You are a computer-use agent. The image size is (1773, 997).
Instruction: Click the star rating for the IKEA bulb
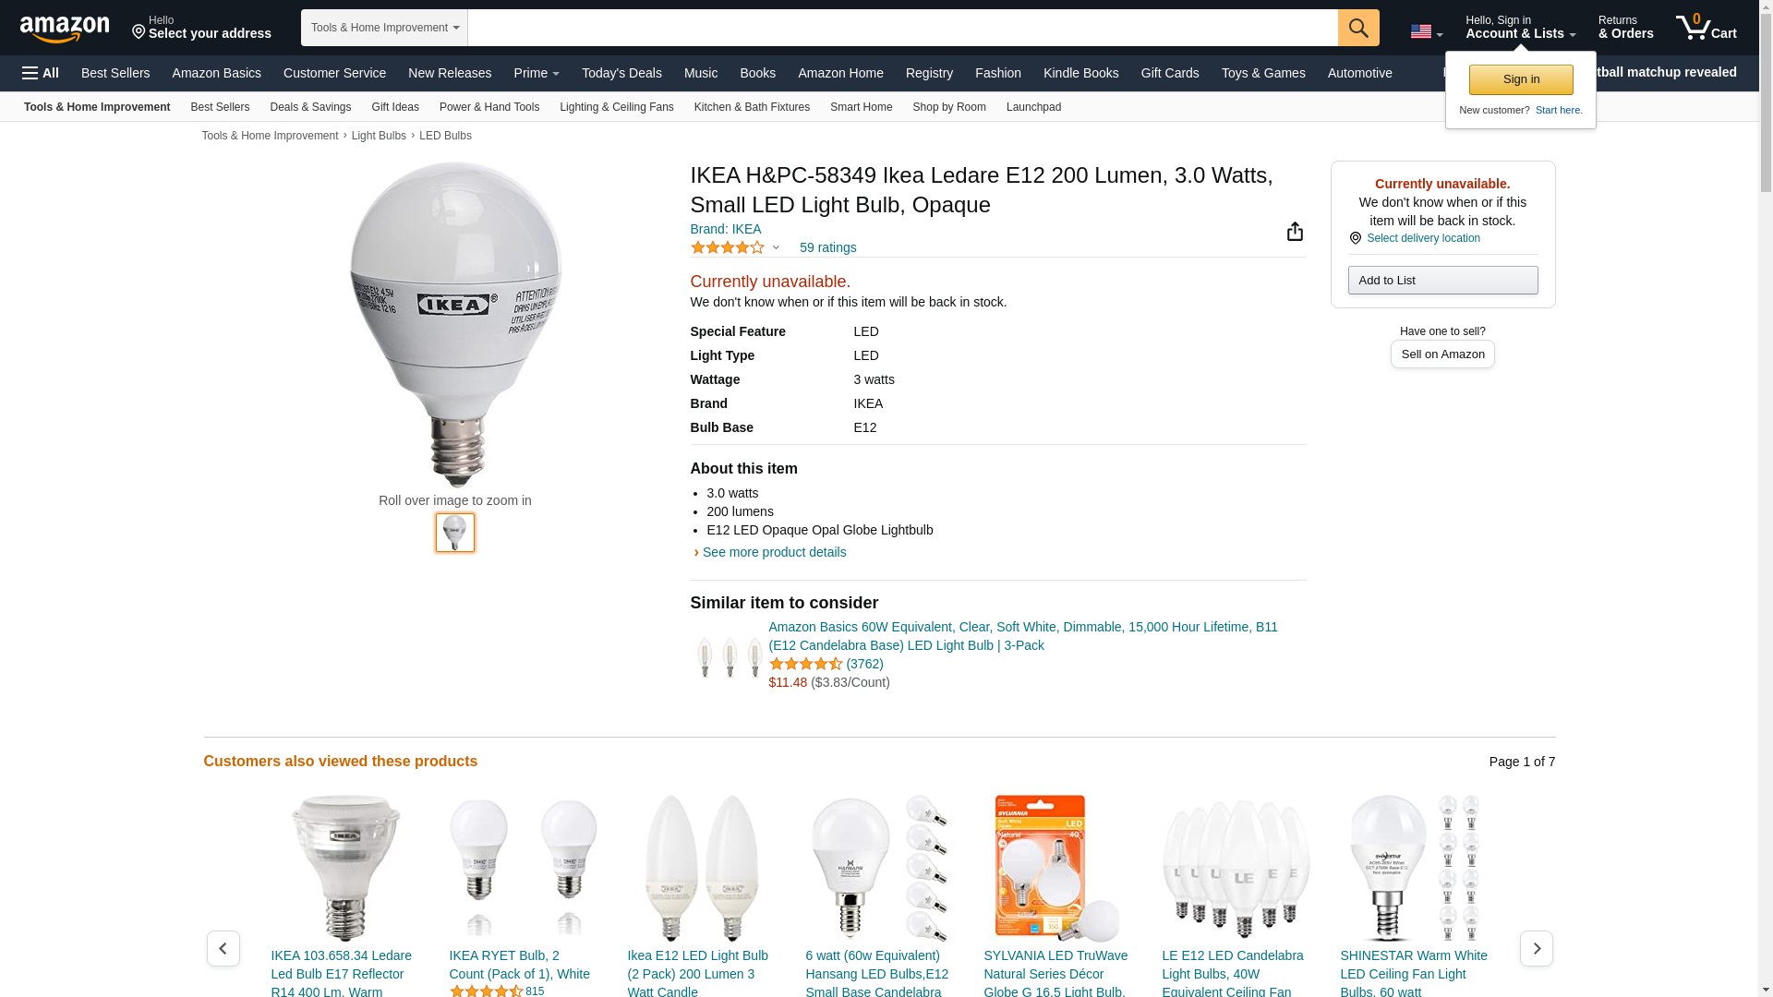(x=728, y=247)
